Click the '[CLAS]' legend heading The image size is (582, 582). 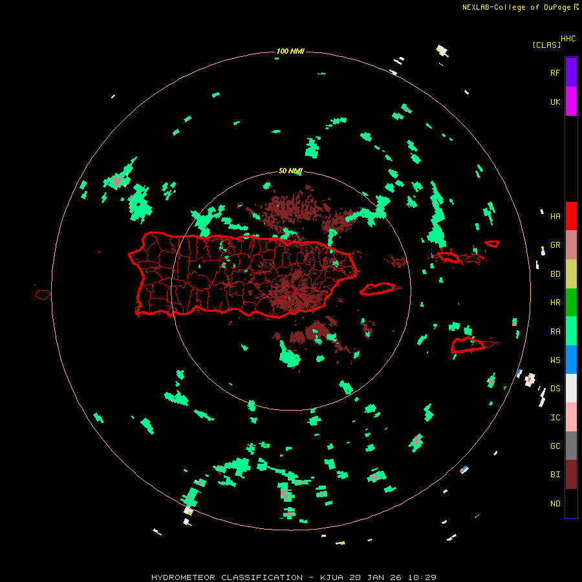click(546, 45)
